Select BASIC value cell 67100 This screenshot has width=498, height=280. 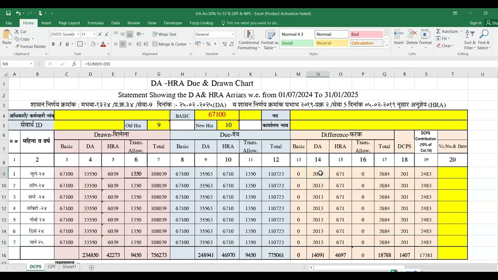coord(217,115)
